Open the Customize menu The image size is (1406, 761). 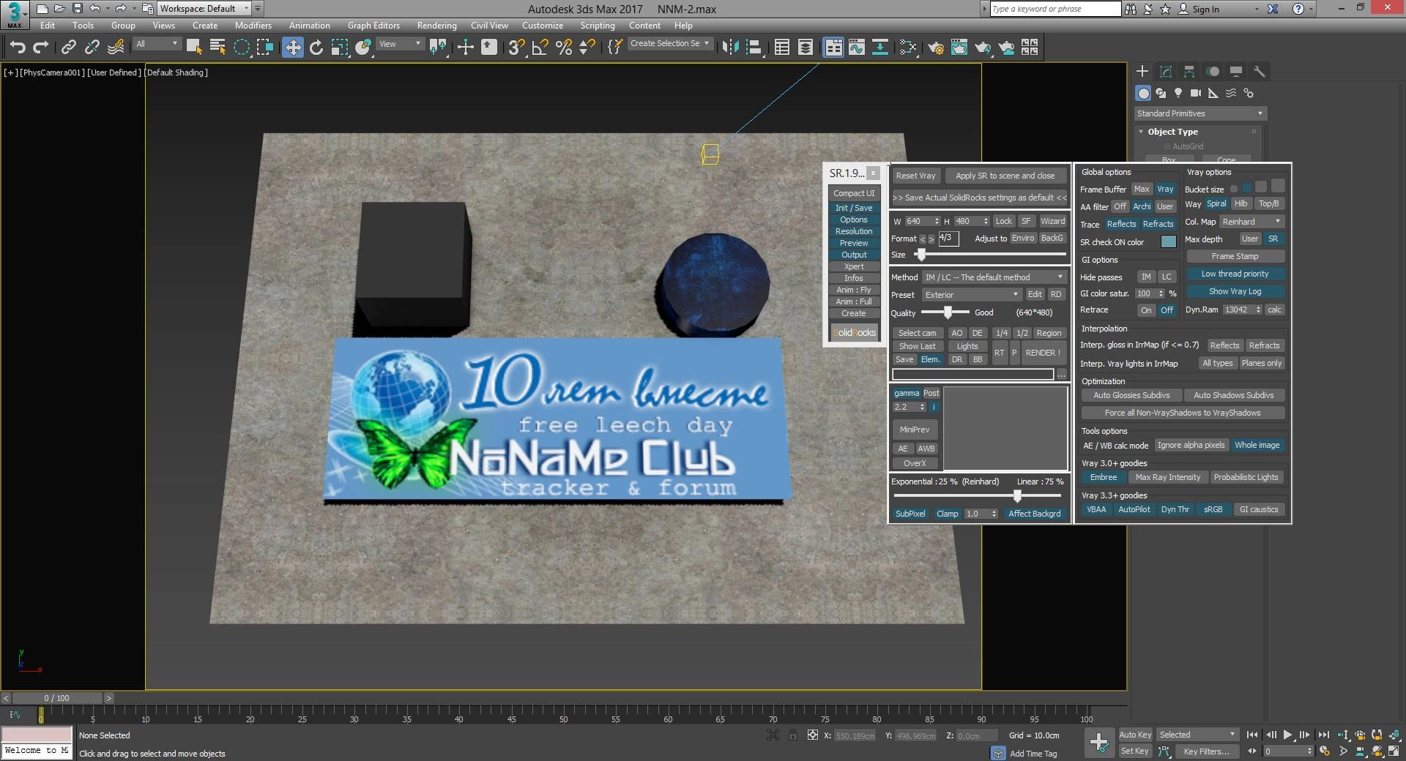543,26
